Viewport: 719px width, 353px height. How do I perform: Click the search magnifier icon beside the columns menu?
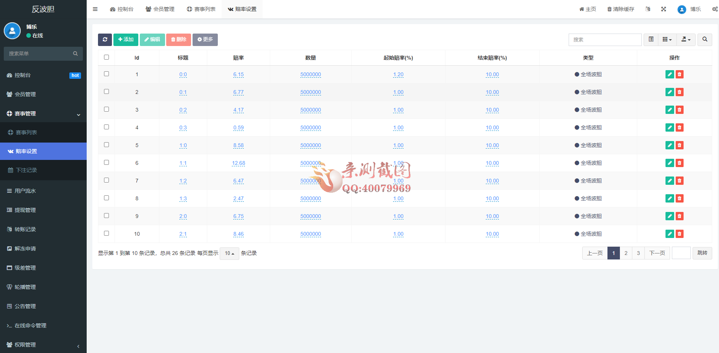pos(704,40)
